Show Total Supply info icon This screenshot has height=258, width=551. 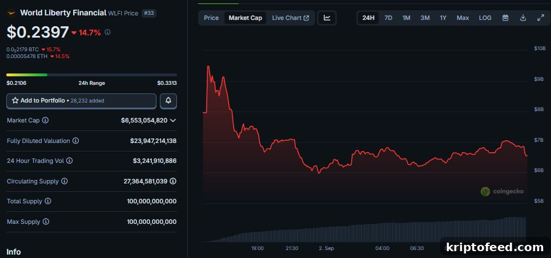(x=48, y=201)
